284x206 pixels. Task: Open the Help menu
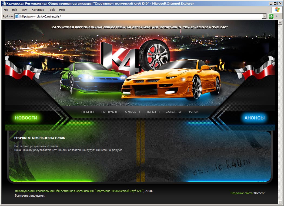point(62,10)
